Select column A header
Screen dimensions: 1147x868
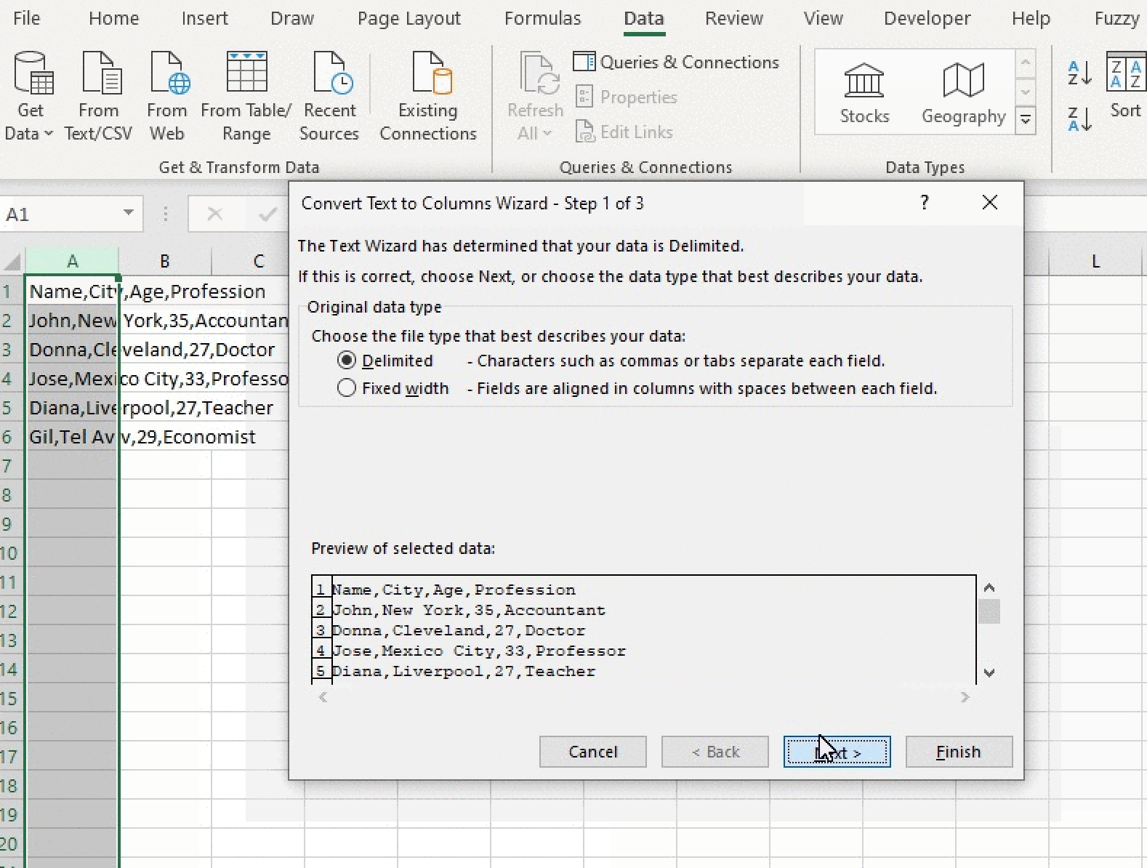click(x=72, y=261)
